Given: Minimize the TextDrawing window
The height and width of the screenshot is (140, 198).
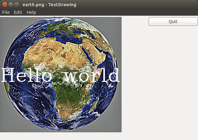Looking at the screenshot, I should click(11, 5).
